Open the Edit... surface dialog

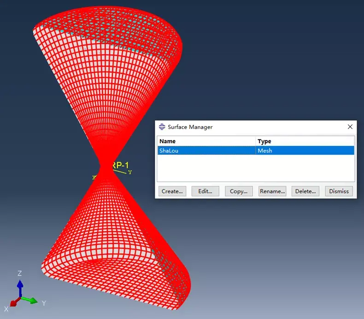tap(205, 191)
